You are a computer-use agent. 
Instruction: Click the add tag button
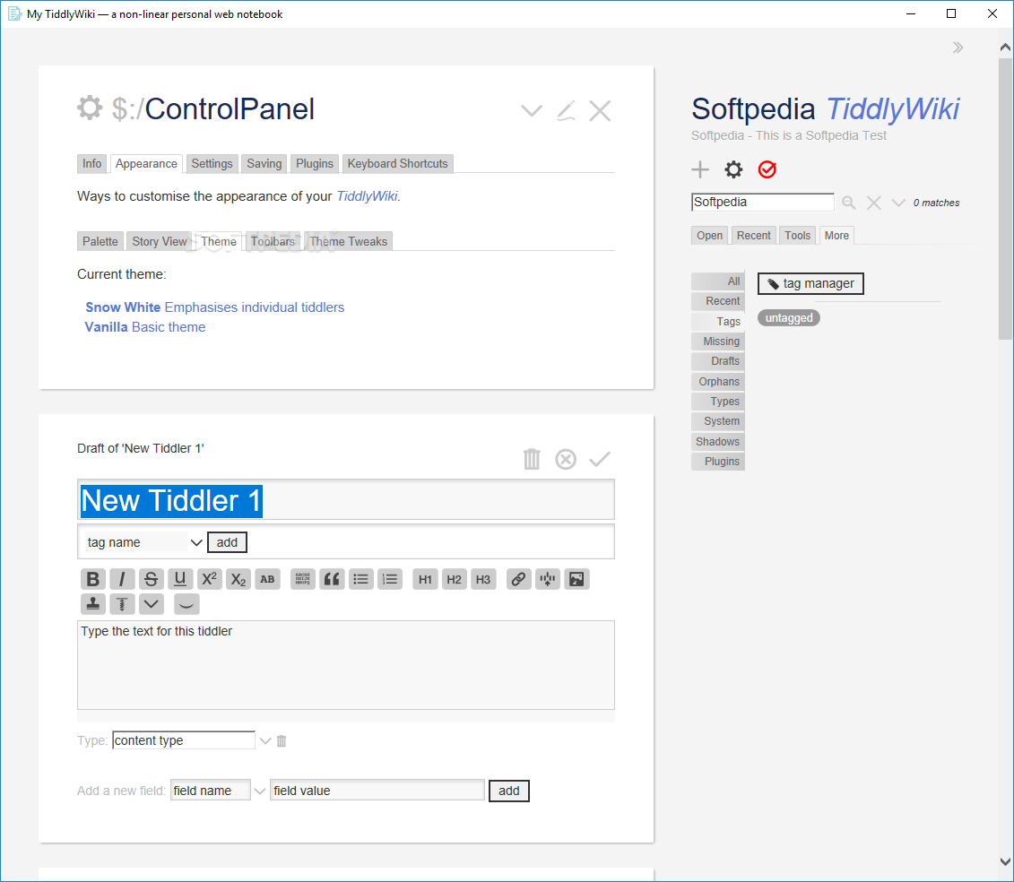point(227,542)
